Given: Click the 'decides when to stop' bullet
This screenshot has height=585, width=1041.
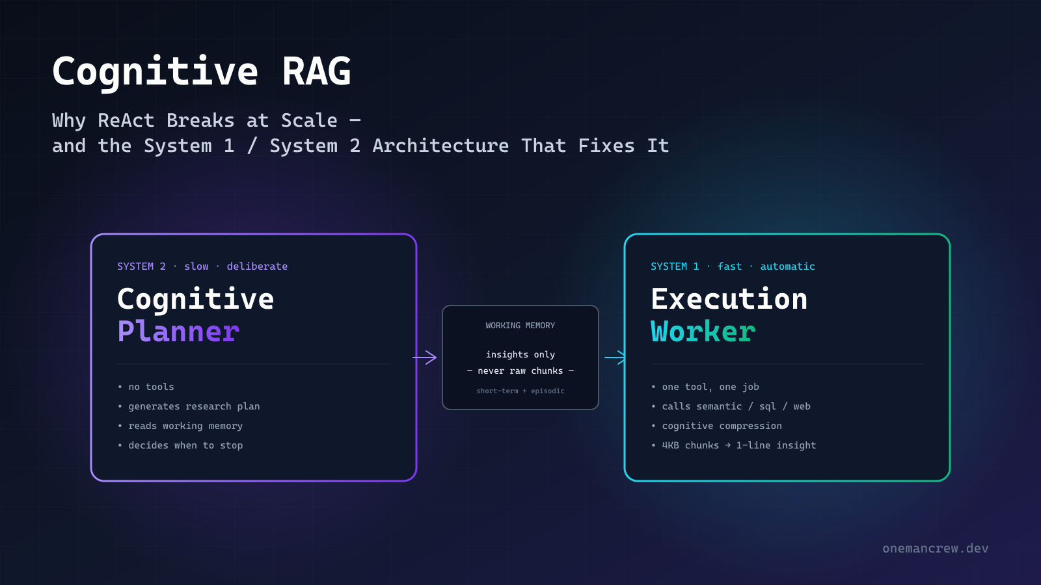Looking at the screenshot, I should pos(180,445).
